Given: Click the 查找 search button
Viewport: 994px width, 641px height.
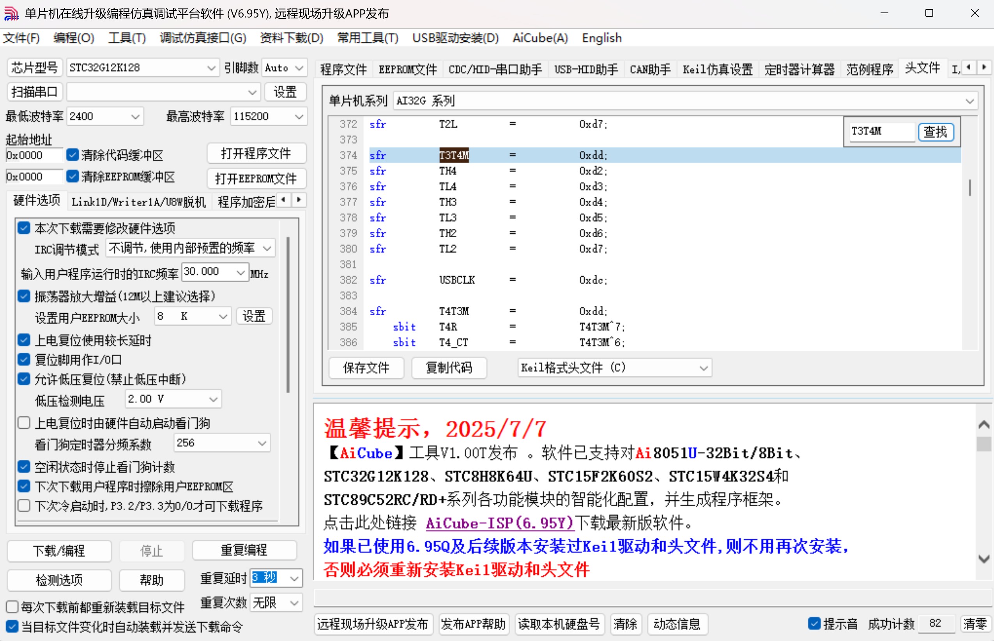Looking at the screenshot, I should pyautogui.click(x=936, y=132).
